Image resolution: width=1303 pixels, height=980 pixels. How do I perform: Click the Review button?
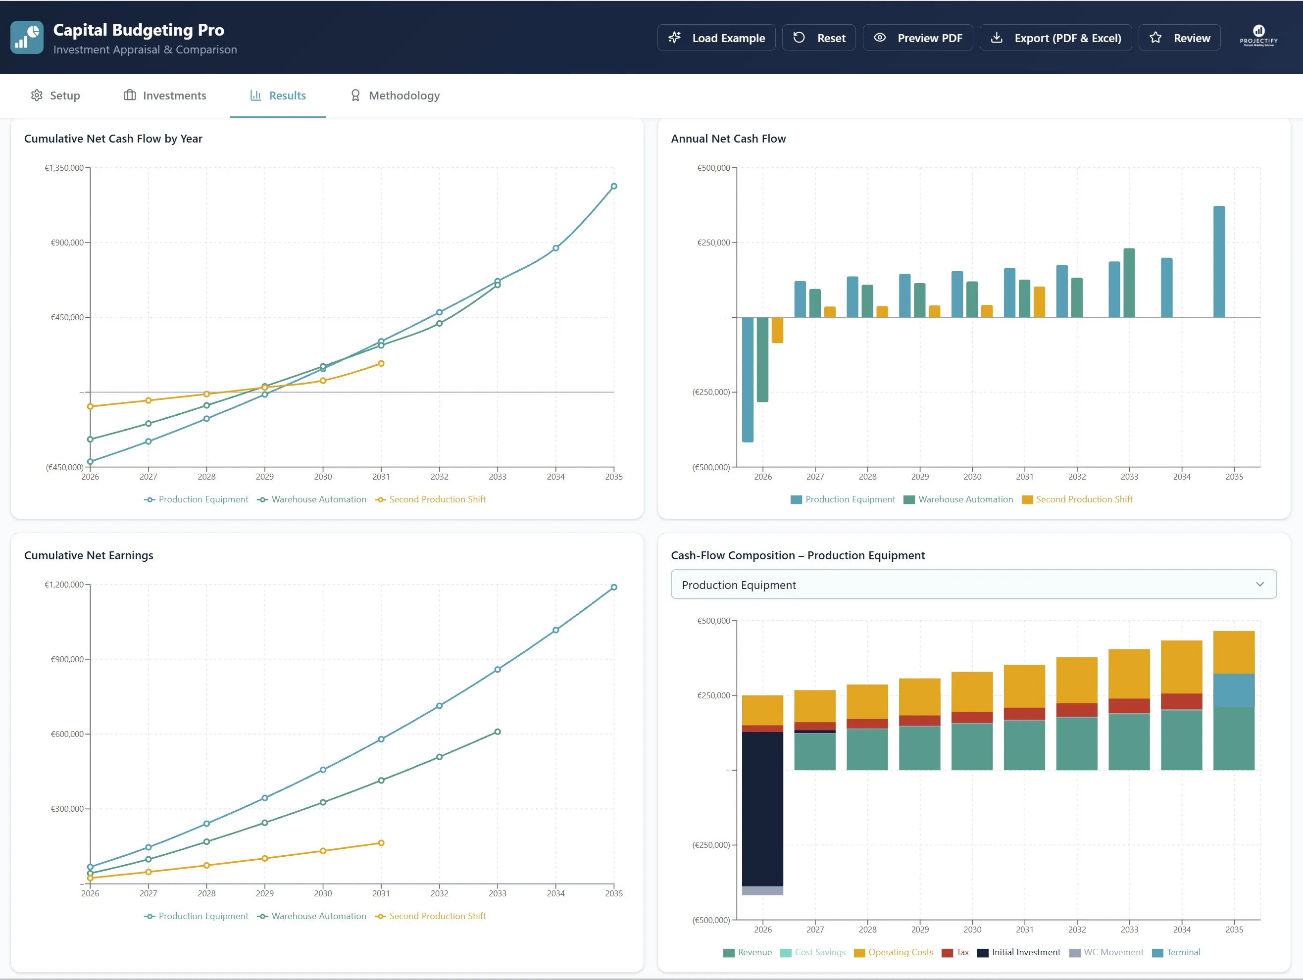tap(1179, 38)
